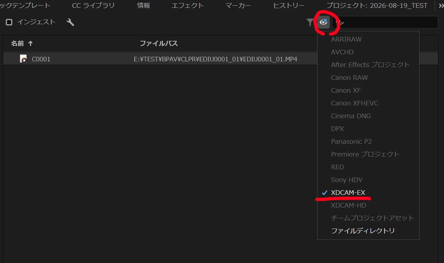Click the ファイルパス column header
This screenshot has width=444, height=263.
click(x=158, y=43)
